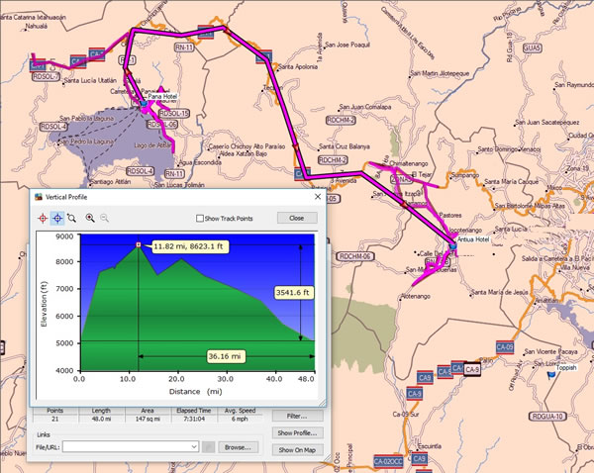Click the grayed button beside File/URL box
Screen dimensions: 594x473
(208, 447)
